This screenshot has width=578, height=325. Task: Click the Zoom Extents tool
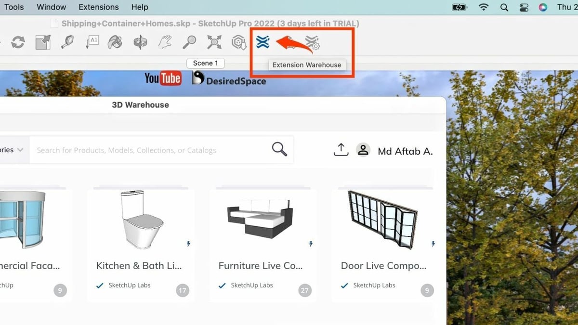[214, 42]
